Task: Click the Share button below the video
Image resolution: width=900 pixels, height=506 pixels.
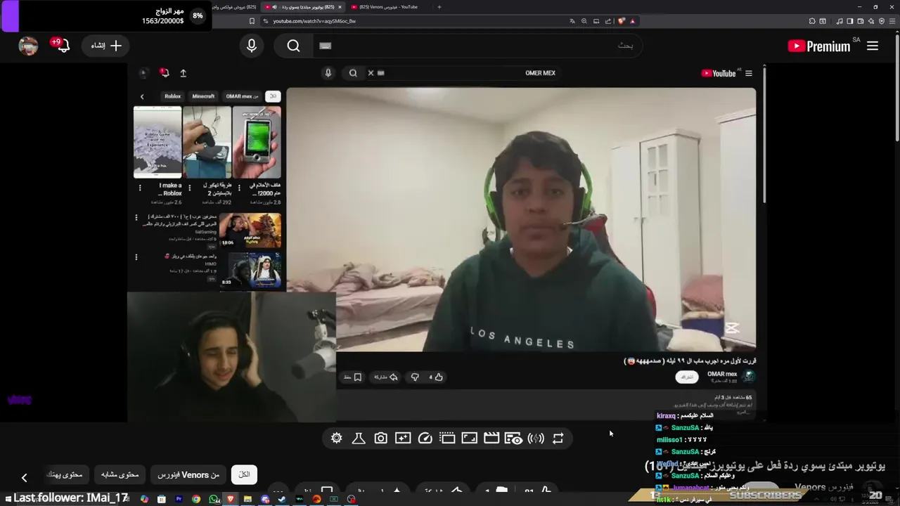Action: pos(386,377)
